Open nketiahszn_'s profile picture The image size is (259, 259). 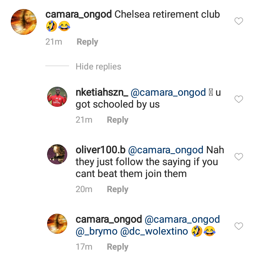57,97
